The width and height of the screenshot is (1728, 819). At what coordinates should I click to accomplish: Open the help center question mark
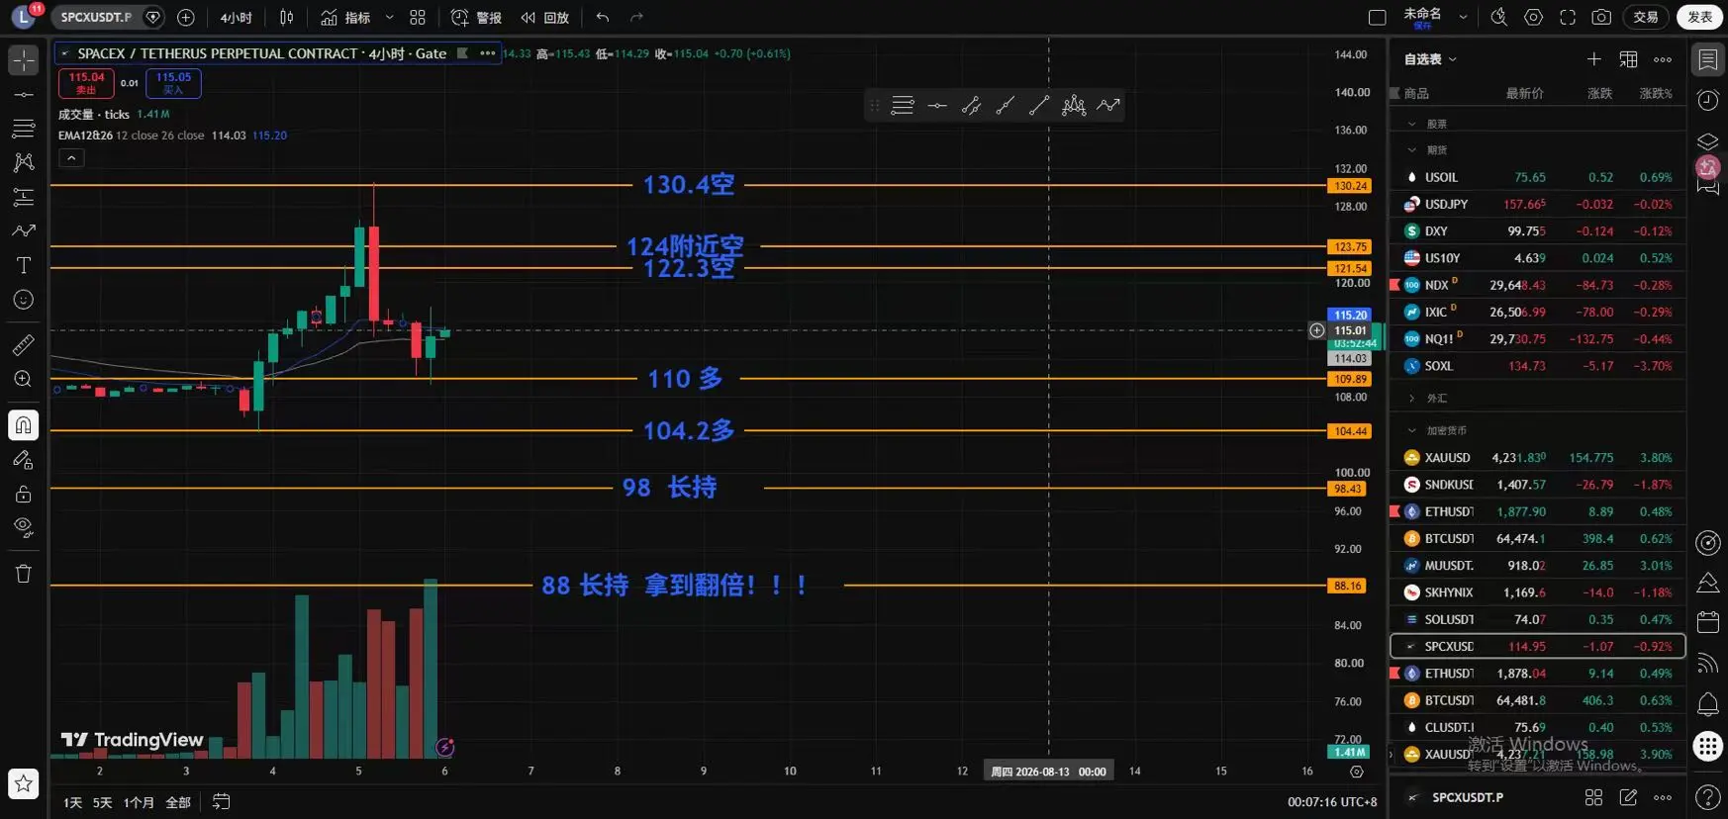pyautogui.click(x=1708, y=796)
